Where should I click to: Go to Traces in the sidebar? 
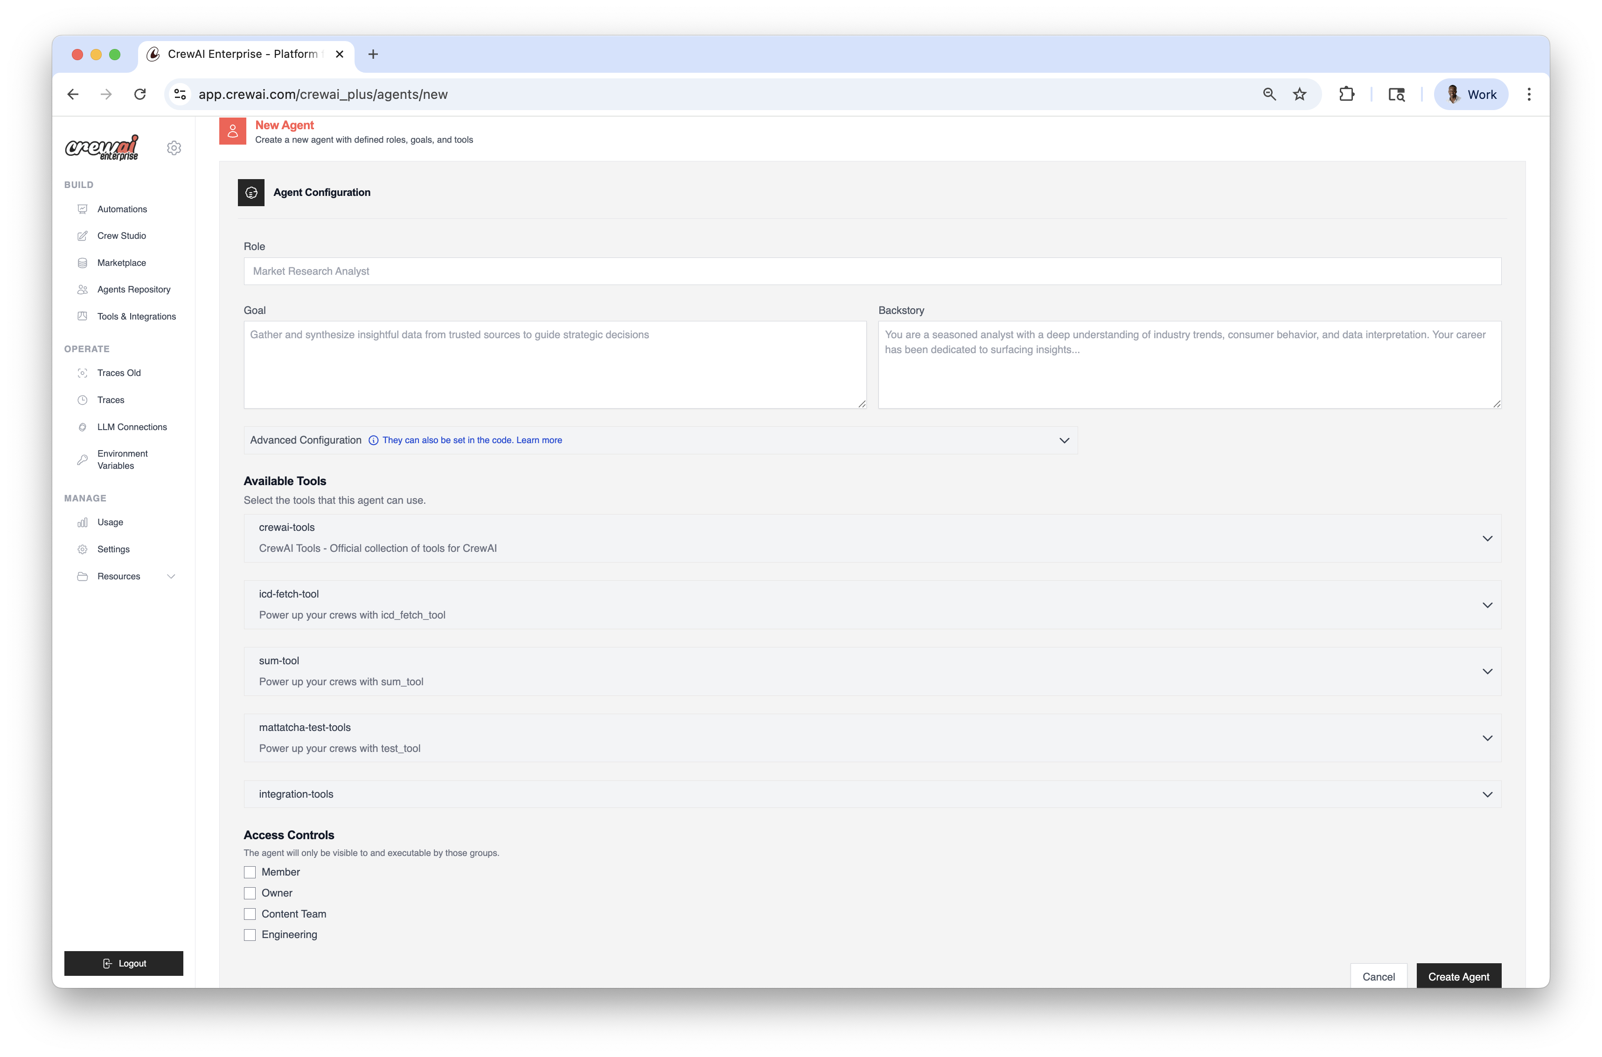(x=111, y=400)
